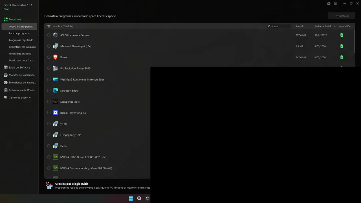Click the search magnifier icon in Buscar box

[270, 26]
